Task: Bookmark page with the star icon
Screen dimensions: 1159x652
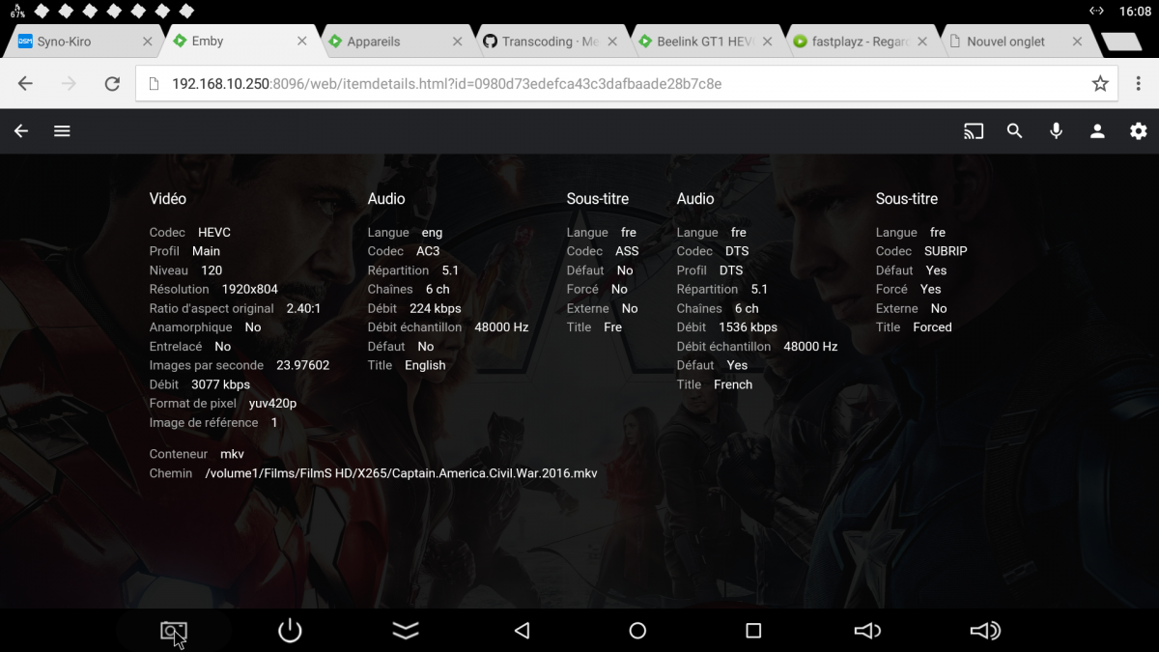Action: (1100, 84)
